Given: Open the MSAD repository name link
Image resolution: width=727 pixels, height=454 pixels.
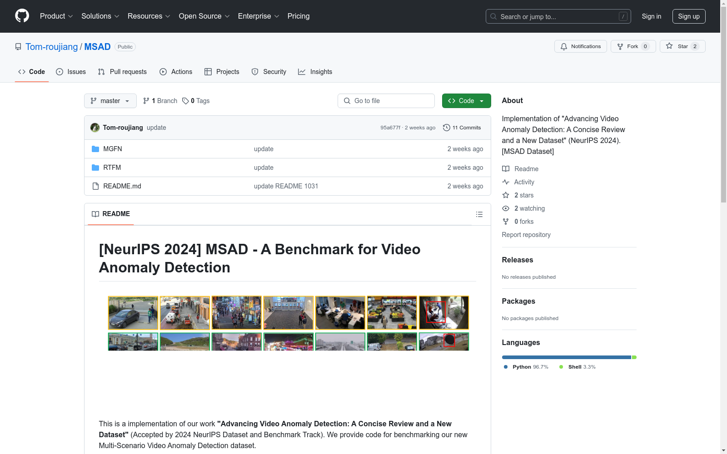Looking at the screenshot, I should point(97,47).
